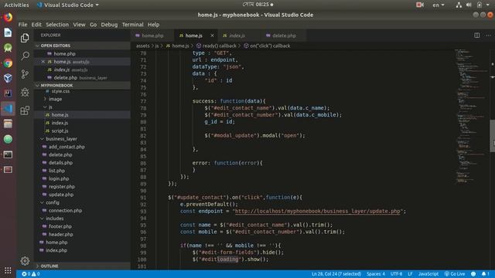Open VirtualBox from the dock

coord(8,78)
